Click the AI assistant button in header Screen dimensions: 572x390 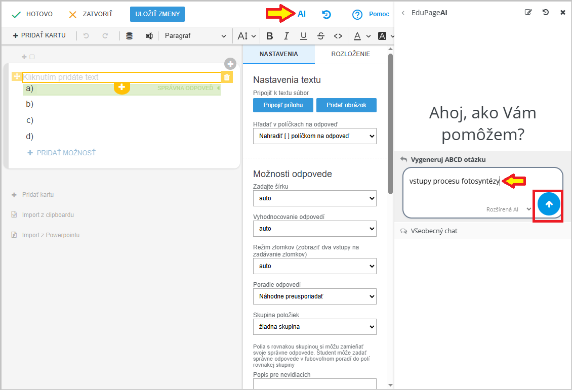coord(301,14)
